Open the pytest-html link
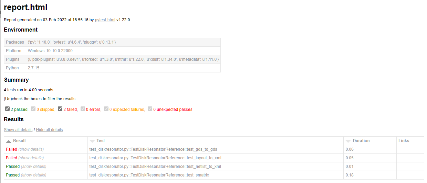The width and height of the screenshot is (427, 183). (x=105, y=20)
